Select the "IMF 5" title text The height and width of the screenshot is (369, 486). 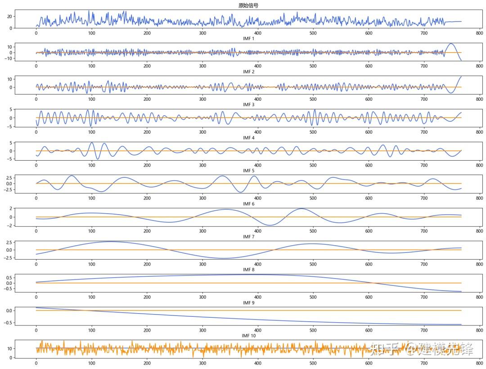click(x=248, y=171)
